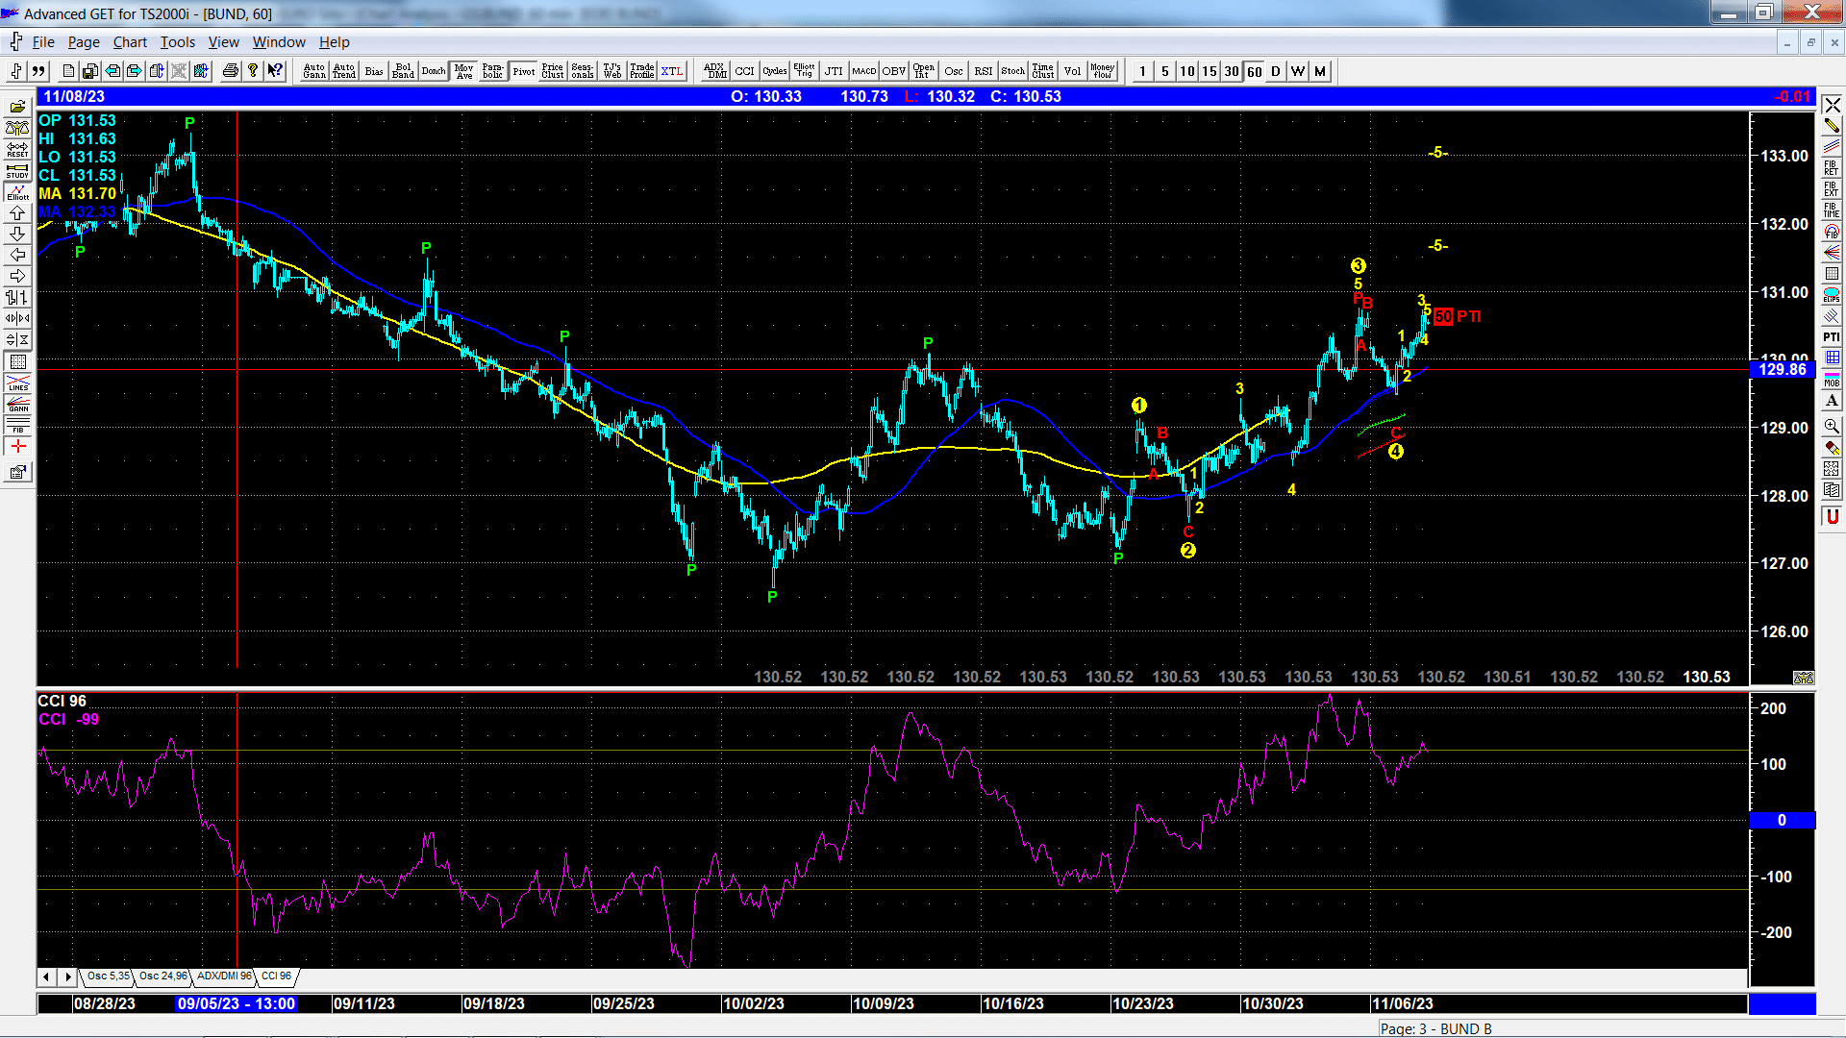Click the STUDY ruler icon
Viewport: 1846px width, 1038px height.
(17, 170)
